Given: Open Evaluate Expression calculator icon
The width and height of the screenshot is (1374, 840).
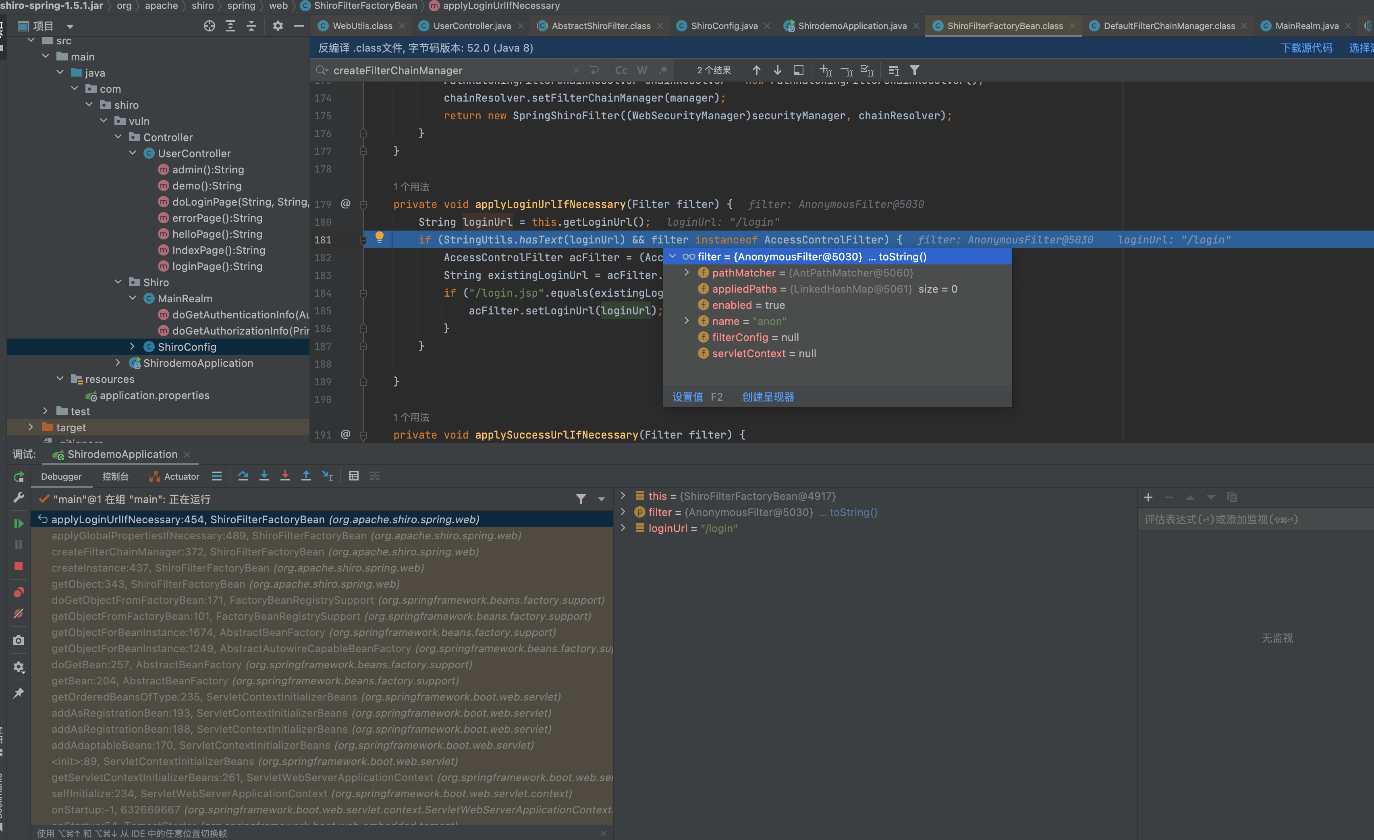Looking at the screenshot, I should (353, 476).
